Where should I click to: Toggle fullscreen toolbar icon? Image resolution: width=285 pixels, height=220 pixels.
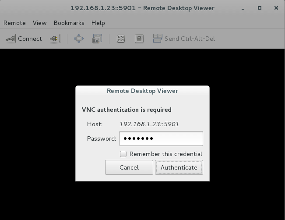[121, 39]
